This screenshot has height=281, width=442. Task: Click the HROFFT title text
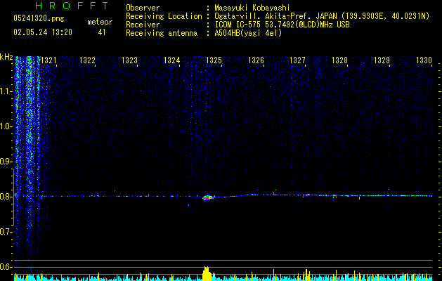72,6
